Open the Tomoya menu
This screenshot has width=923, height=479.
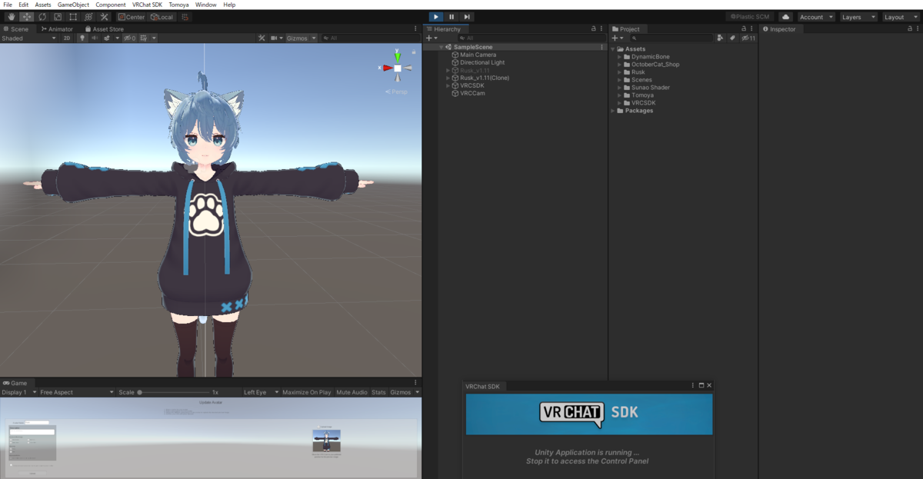(x=178, y=5)
